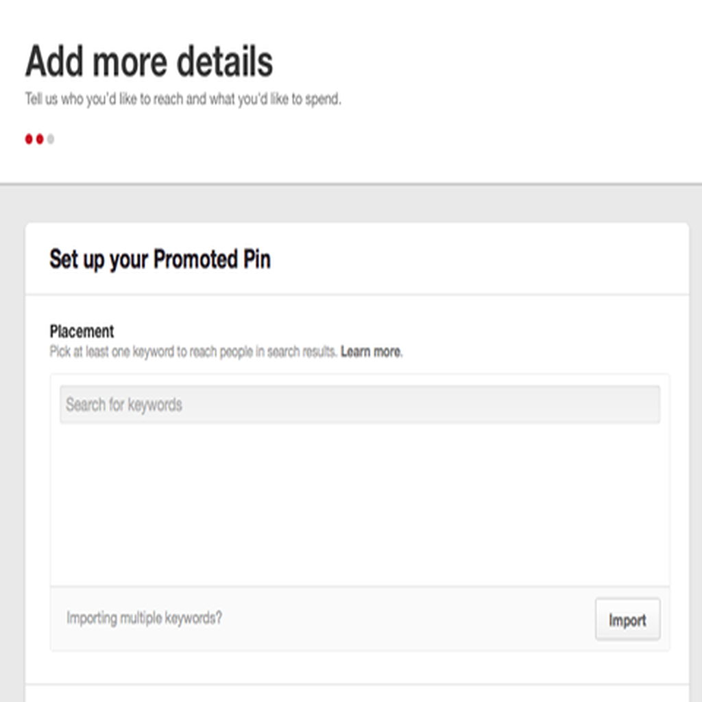Focus the Search for keywords field
702x702 pixels.
pyautogui.click(x=360, y=404)
